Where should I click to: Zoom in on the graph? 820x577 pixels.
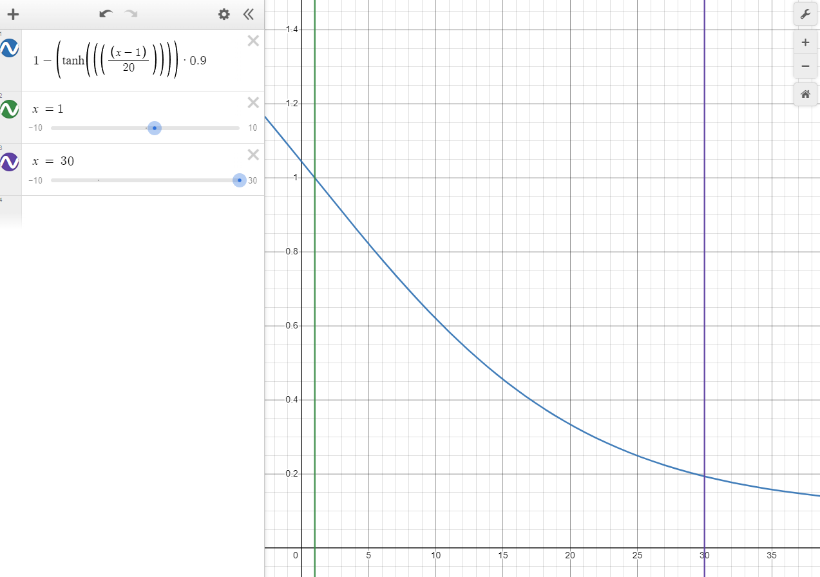(x=805, y=43)
